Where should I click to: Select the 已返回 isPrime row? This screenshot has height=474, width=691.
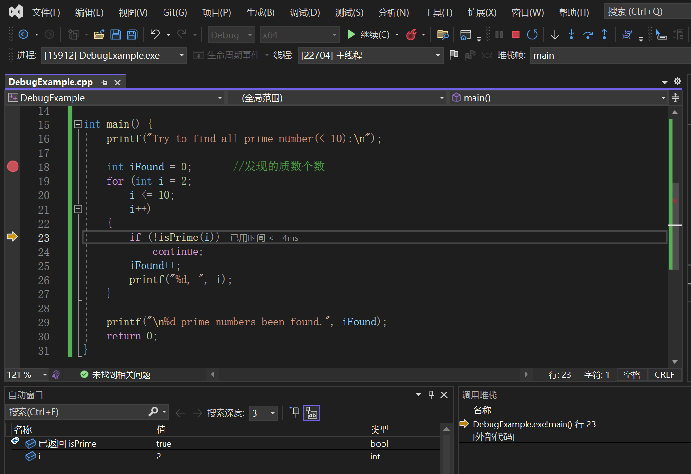pos(226,443)
